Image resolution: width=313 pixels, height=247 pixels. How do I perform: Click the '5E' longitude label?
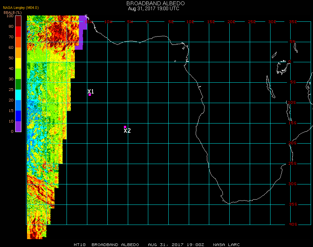coord(171,22)
